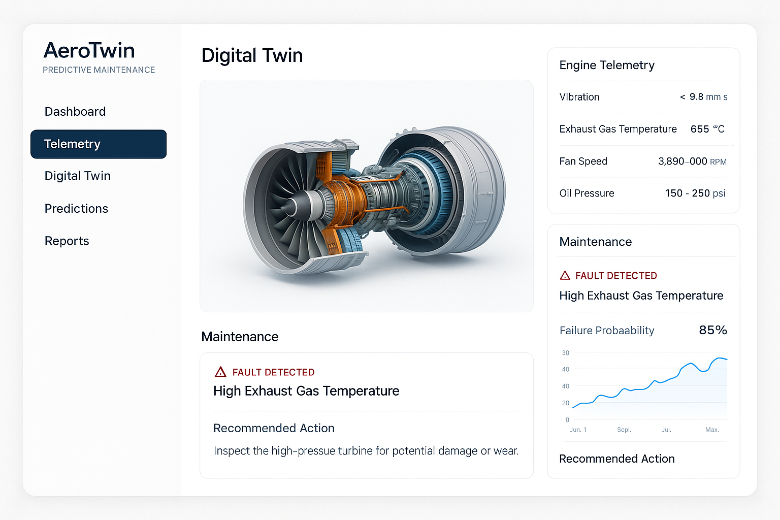Click the fan speed RPM value
This screenshot has width=780, height=520.
point(693,161)
